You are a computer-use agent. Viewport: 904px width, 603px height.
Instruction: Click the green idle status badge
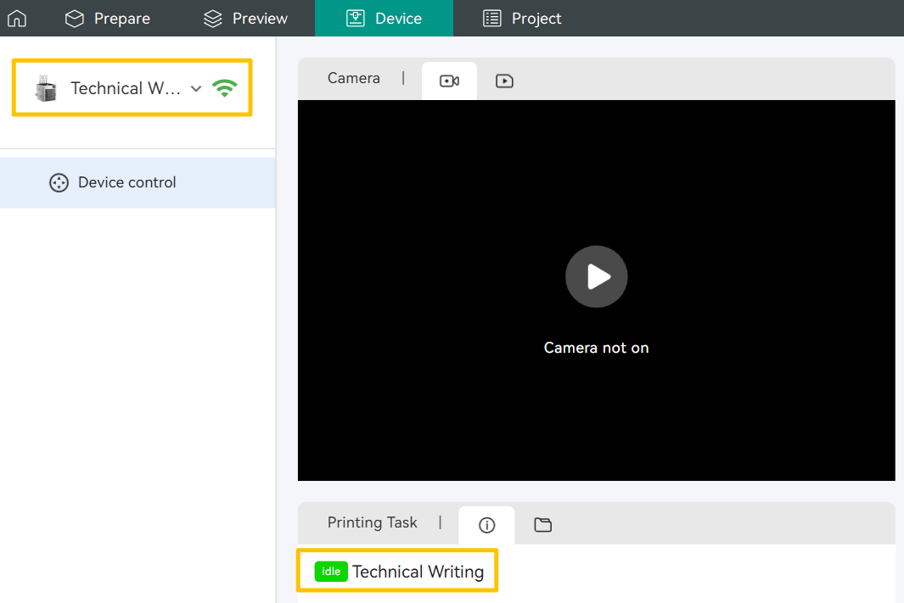pos(331,572)
